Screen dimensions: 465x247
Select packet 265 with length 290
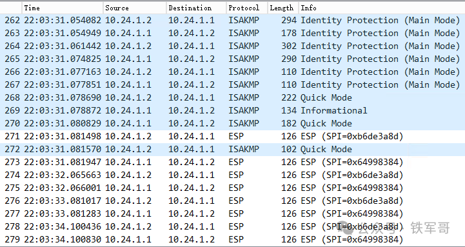(232, 59)
